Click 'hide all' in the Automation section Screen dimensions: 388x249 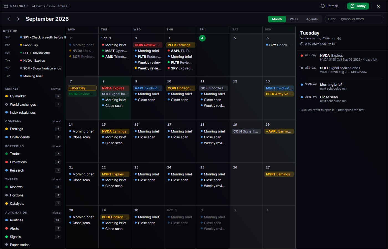click(x=57, y=213)
